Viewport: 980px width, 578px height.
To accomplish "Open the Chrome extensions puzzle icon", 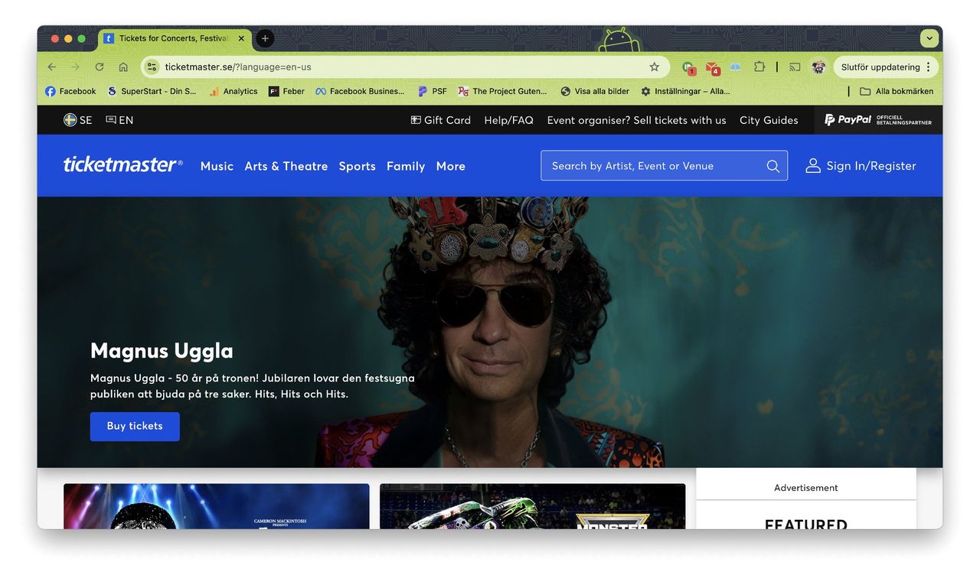I will pos(759,67).
